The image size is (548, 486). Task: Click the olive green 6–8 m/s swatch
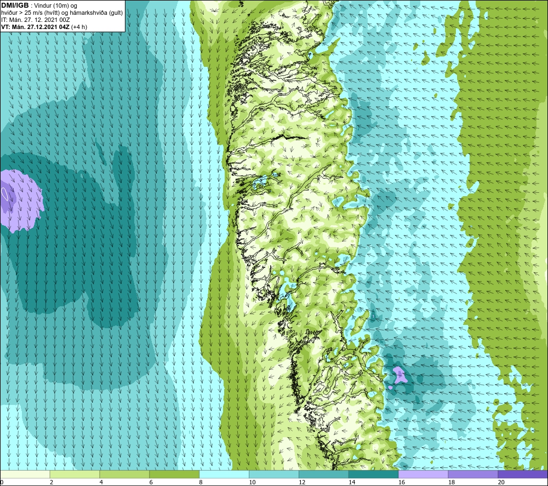[174, 474]
